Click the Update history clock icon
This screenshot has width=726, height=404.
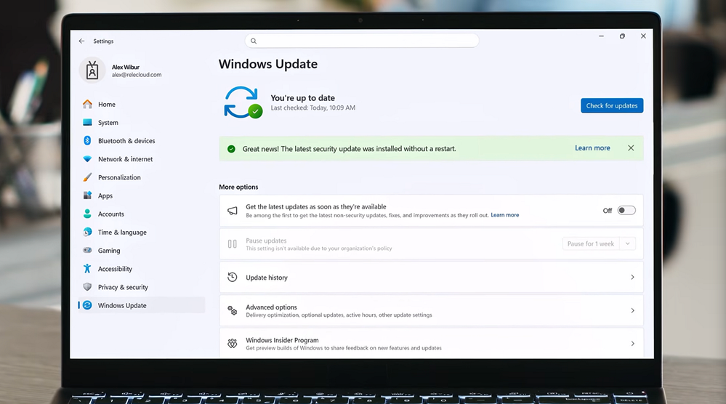tap(233, 277)
